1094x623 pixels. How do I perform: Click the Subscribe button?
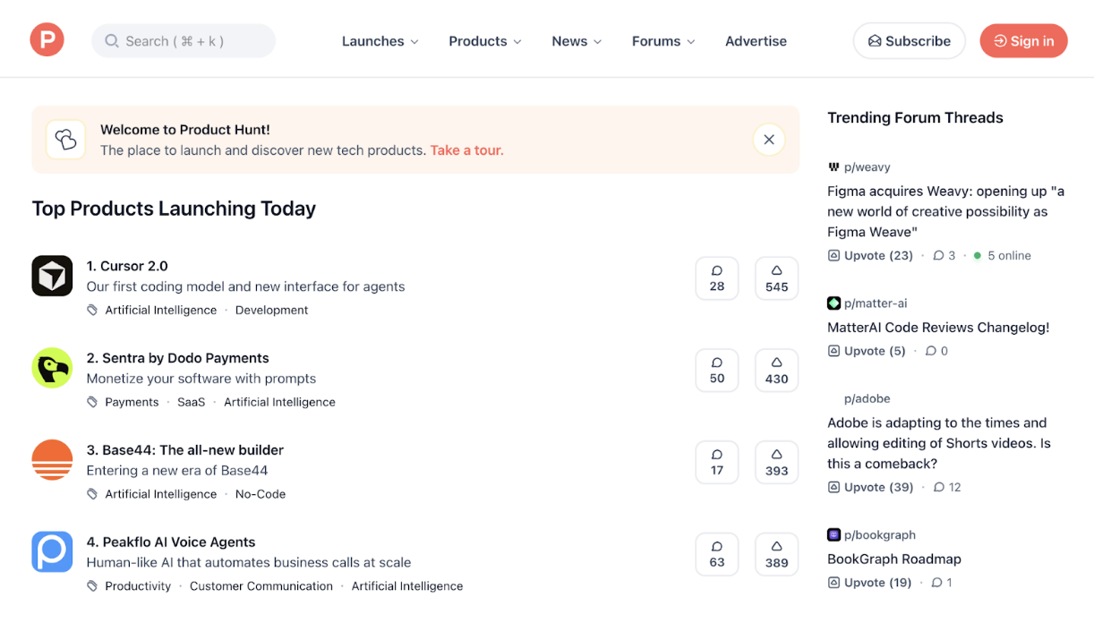point(909,41)
